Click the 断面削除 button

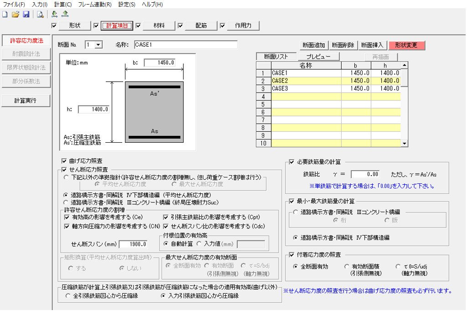tap(343, 45)
